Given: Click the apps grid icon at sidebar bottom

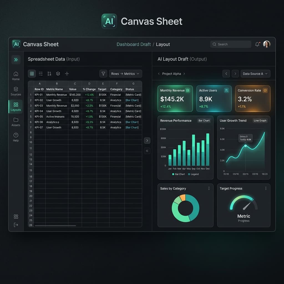Looking at the screenshot, I should click(16, 216).
